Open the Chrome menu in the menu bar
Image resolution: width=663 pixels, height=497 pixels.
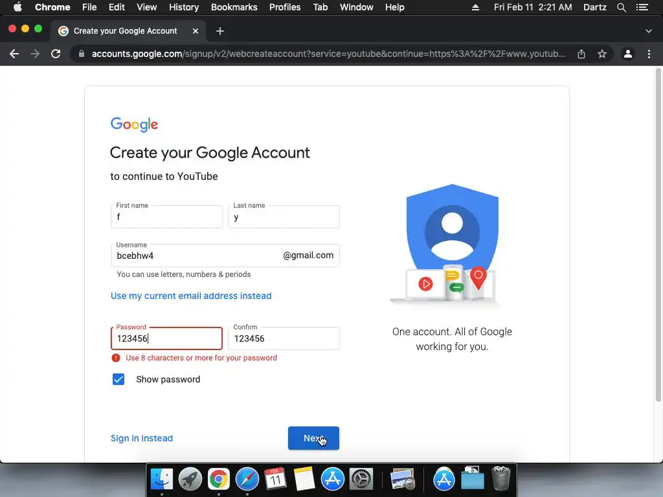click(52, 7)
